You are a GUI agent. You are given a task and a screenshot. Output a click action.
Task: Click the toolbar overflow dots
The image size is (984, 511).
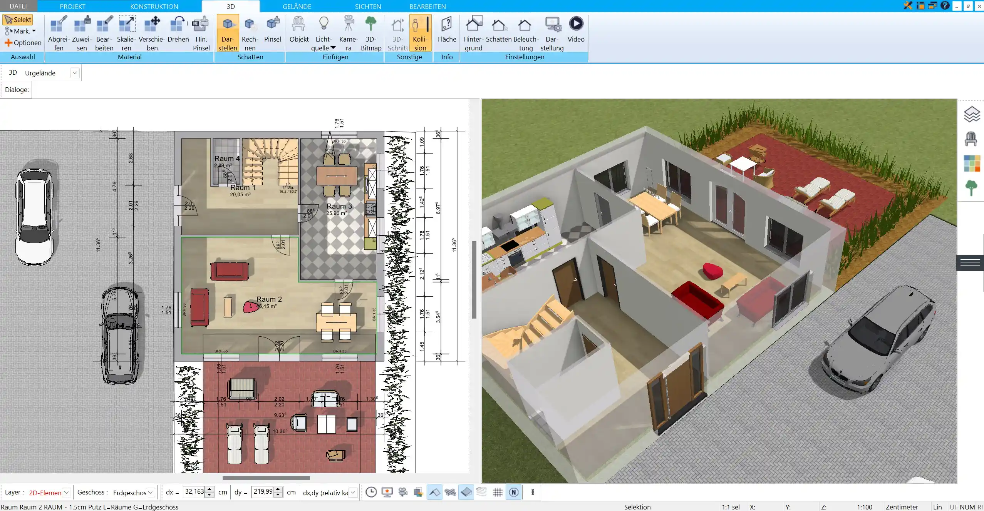pos(533,492)
